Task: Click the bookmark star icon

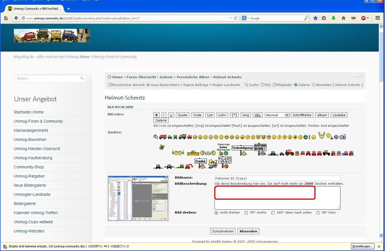Action: pyautogui.click(x=316, y=18)
